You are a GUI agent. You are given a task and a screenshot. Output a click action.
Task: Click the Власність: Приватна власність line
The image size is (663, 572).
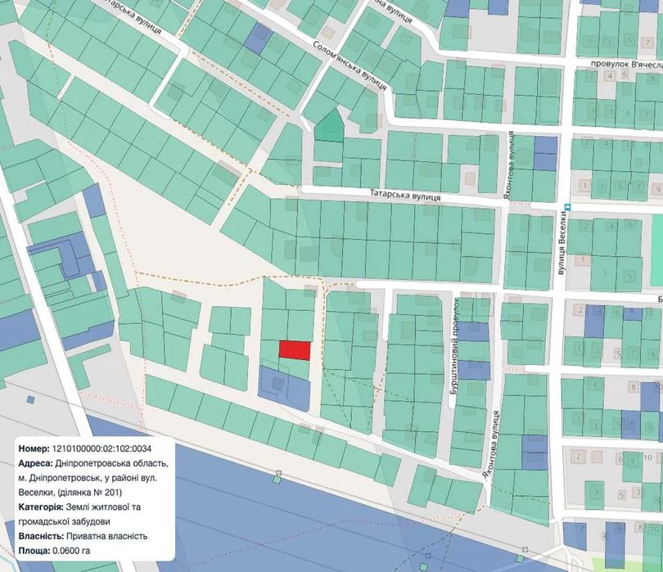pyautogui.click(x=83, y=536)
